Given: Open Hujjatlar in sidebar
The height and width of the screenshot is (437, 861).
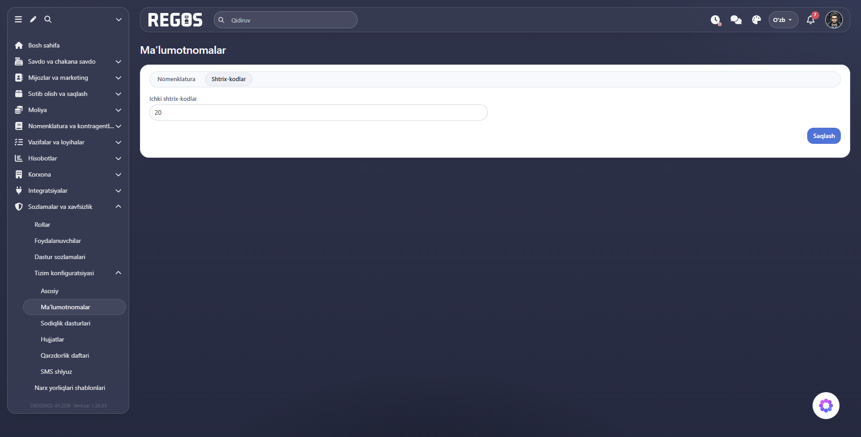Looking at the screenshot, I should tap(52, 339).
